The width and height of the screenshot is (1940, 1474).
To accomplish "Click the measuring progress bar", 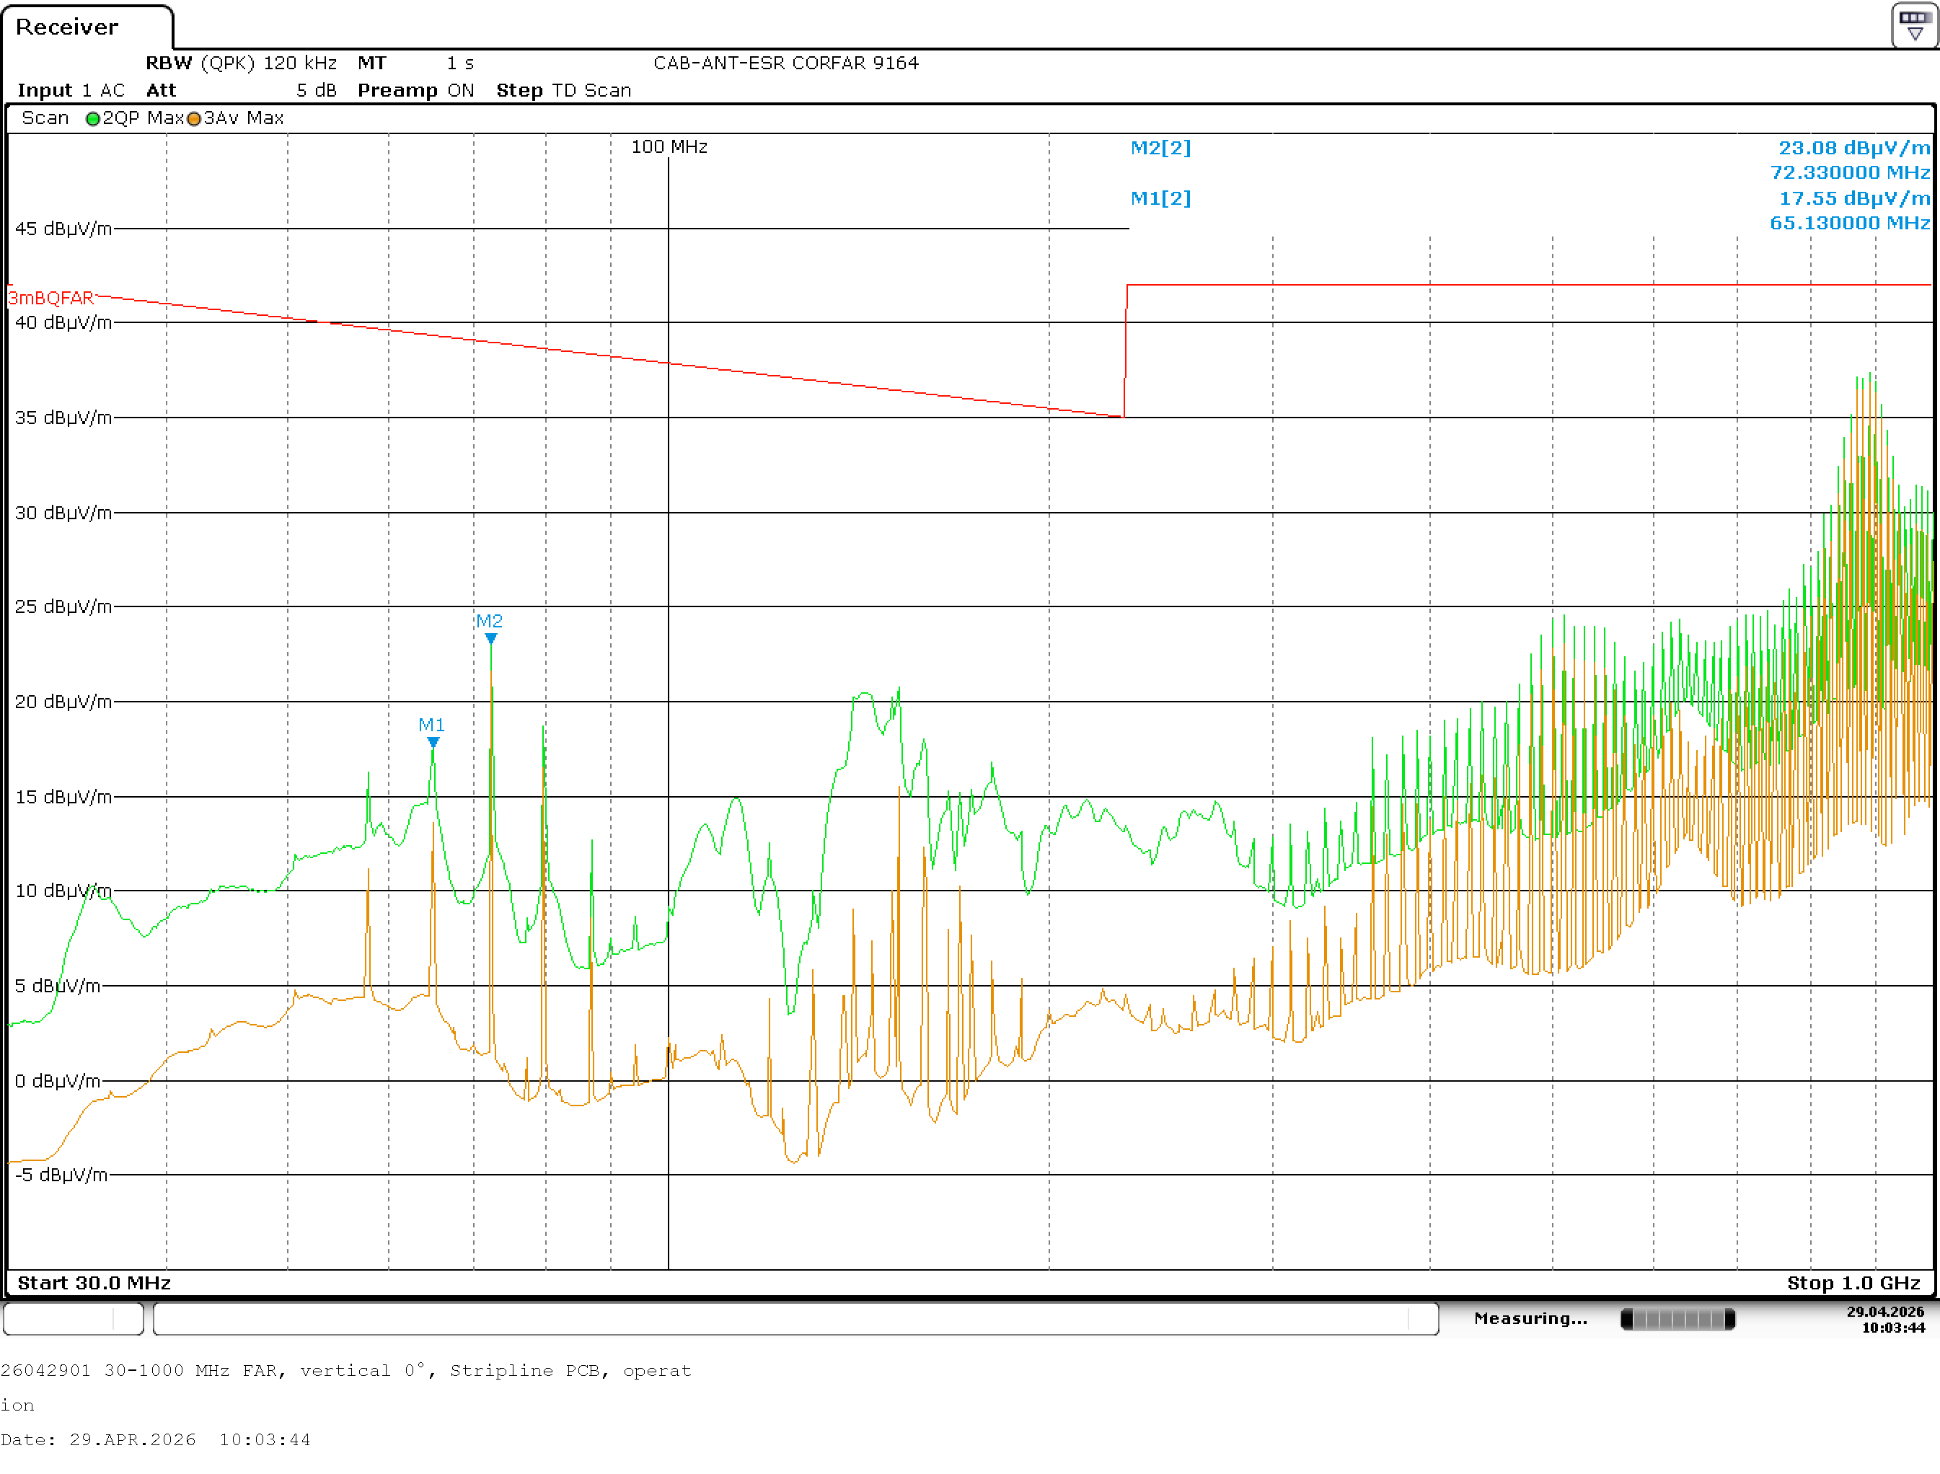I will point(1677,1319).
